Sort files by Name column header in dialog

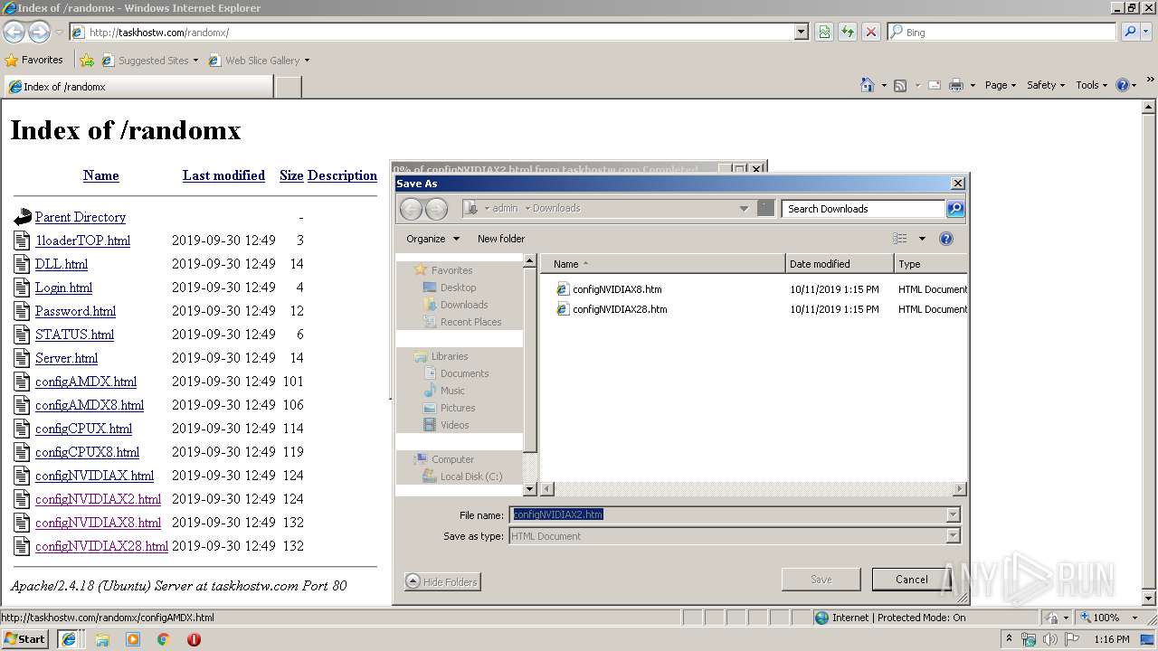(663, 264)
